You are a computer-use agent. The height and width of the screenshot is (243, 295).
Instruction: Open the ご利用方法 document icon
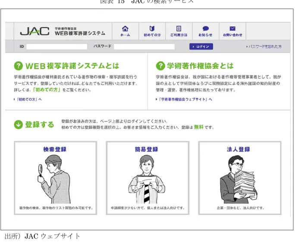tap(179, 28)
